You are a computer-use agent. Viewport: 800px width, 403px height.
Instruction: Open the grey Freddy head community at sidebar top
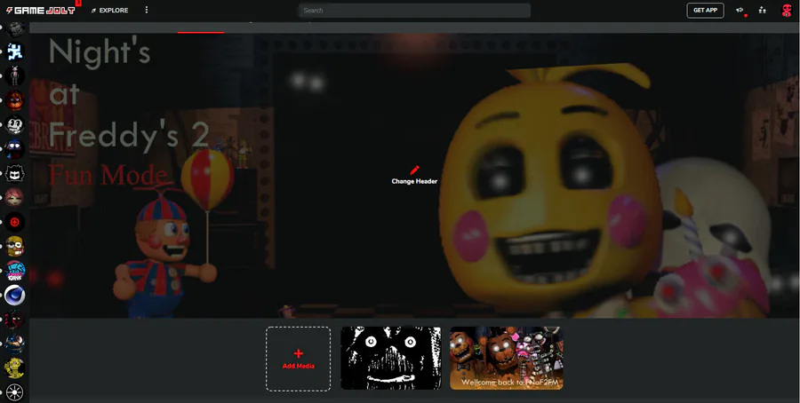(15, 28)
